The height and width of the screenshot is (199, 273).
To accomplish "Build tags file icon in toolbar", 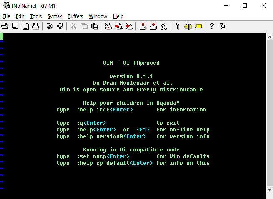I will tap(188, 26).
